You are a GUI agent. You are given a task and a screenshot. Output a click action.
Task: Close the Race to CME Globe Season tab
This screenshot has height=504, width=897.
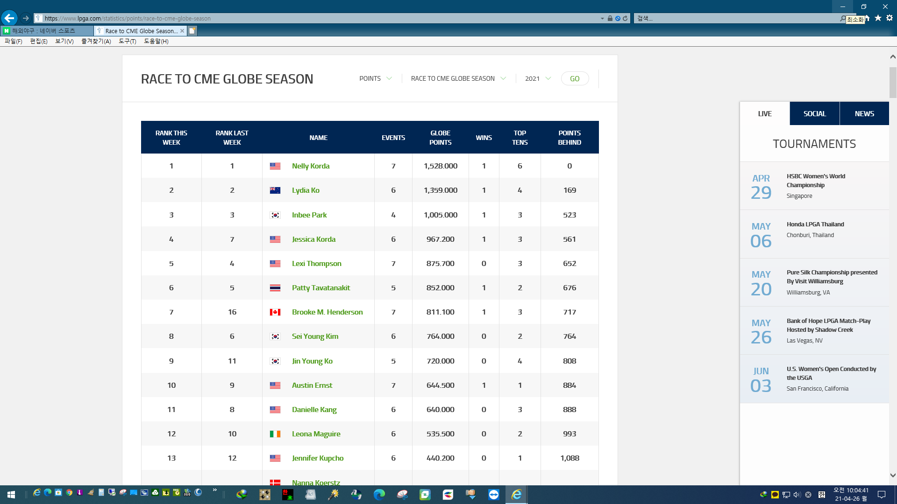coord(182,31)
